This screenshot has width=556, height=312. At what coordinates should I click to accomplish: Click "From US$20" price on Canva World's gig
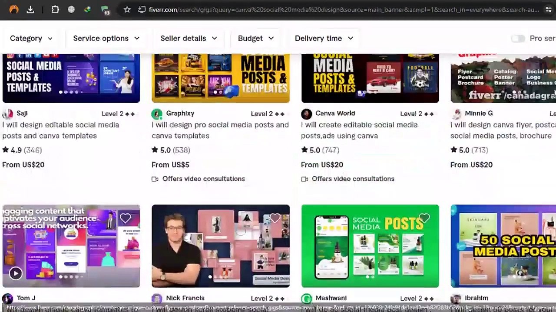pos(322,165)
